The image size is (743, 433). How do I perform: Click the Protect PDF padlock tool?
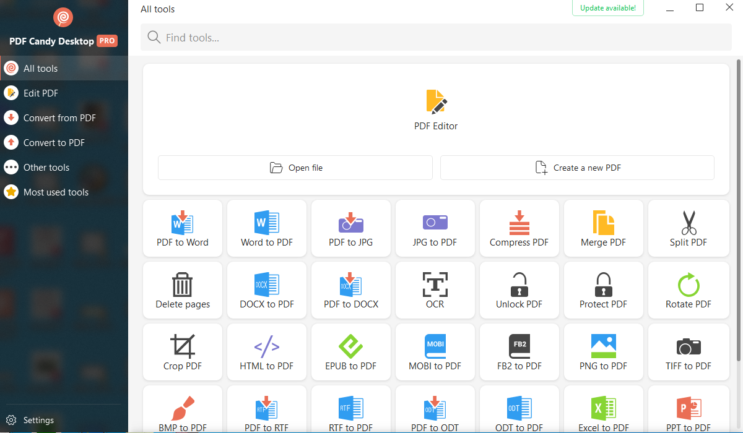pos(603,290)
